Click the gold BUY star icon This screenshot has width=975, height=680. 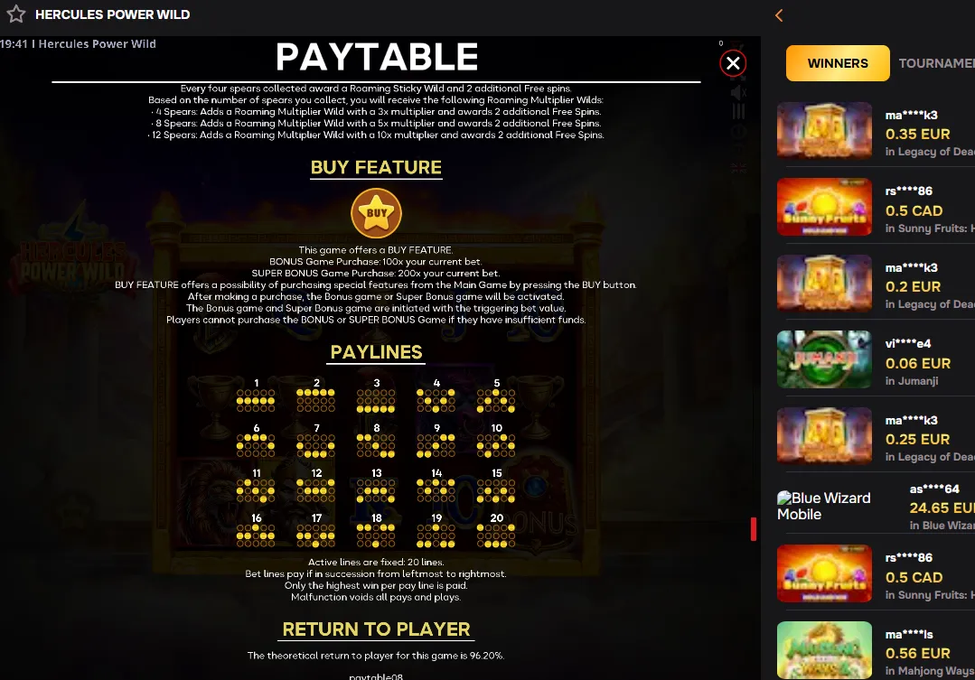376,213
